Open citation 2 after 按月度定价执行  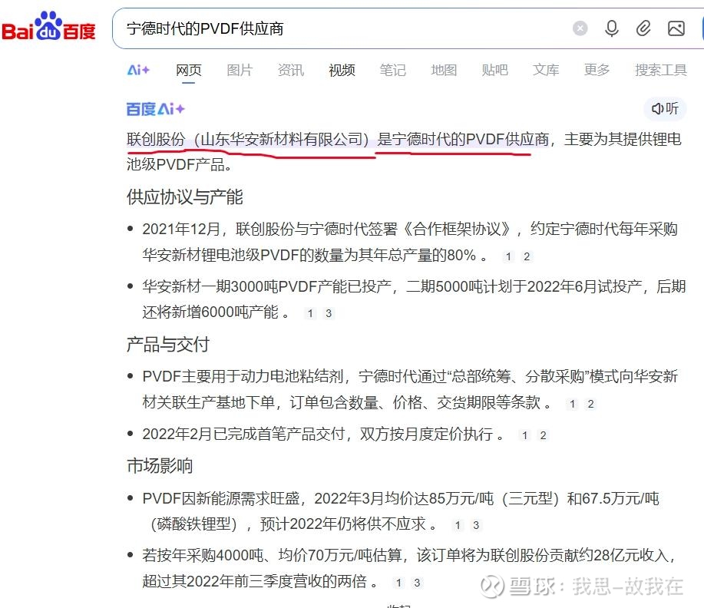click(544, 435)
